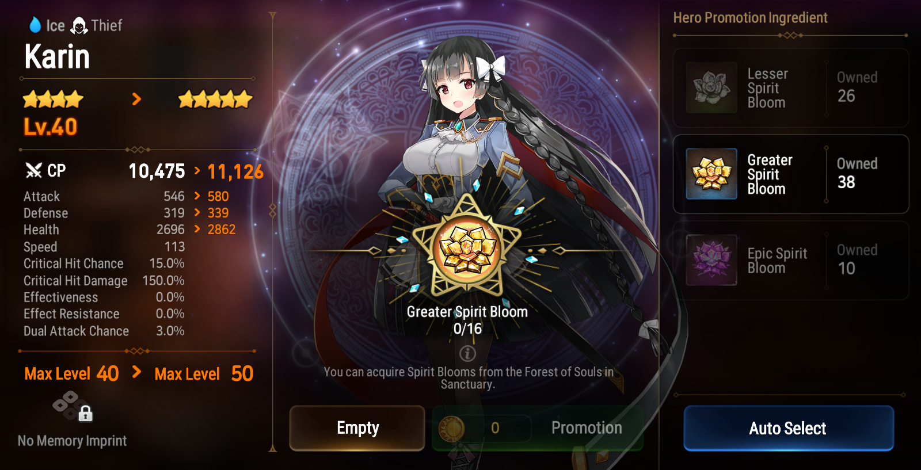This screenshot has width=921, height=470.
Task: Click the gold coin icon beside Promotion
Action: point(452,428)
